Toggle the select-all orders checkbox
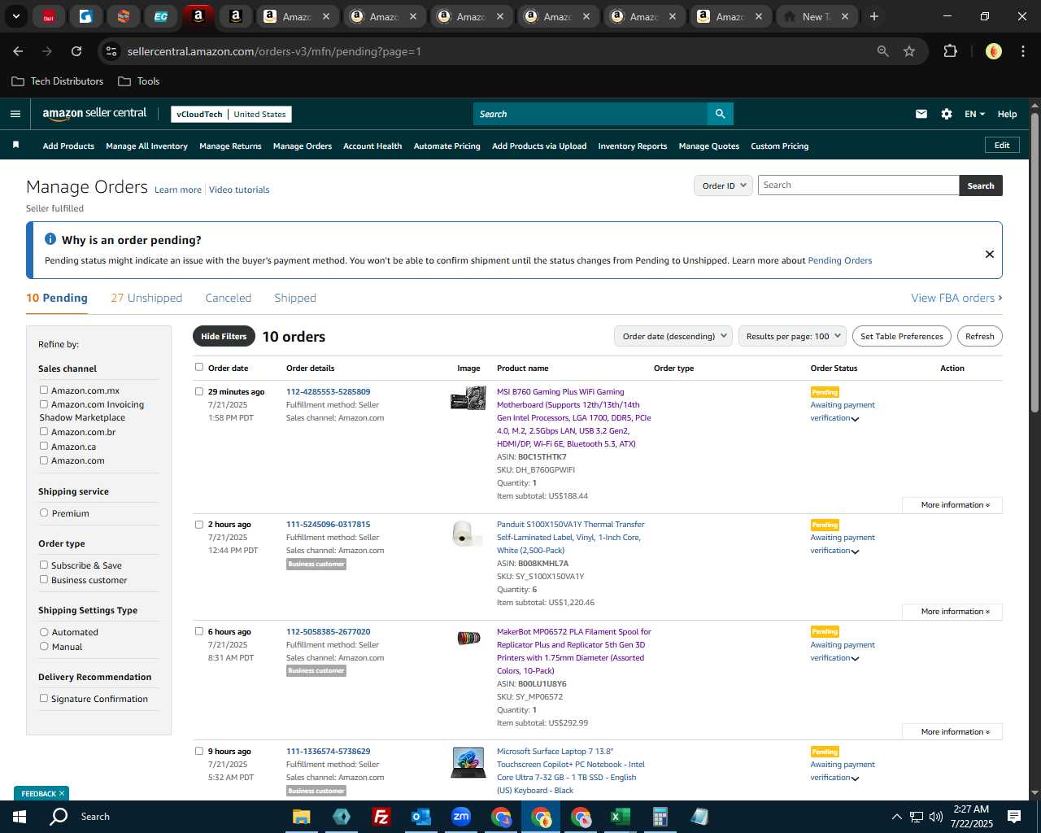Viewport: 1041px width, 833px height. point(199,367)
